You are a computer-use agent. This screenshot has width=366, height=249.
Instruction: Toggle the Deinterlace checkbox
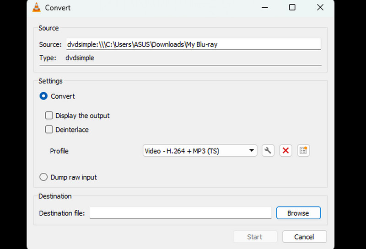tap(49, 129)
